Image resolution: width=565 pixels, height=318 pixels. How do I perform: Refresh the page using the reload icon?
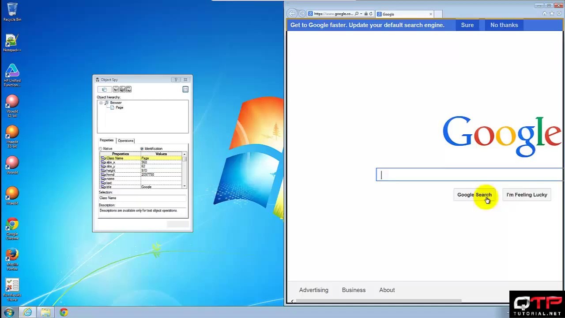[x=371, y=14]
